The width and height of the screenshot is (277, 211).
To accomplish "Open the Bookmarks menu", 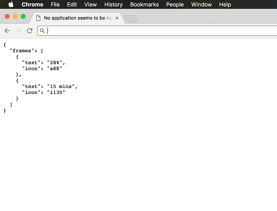I will [x=144, y=4].
